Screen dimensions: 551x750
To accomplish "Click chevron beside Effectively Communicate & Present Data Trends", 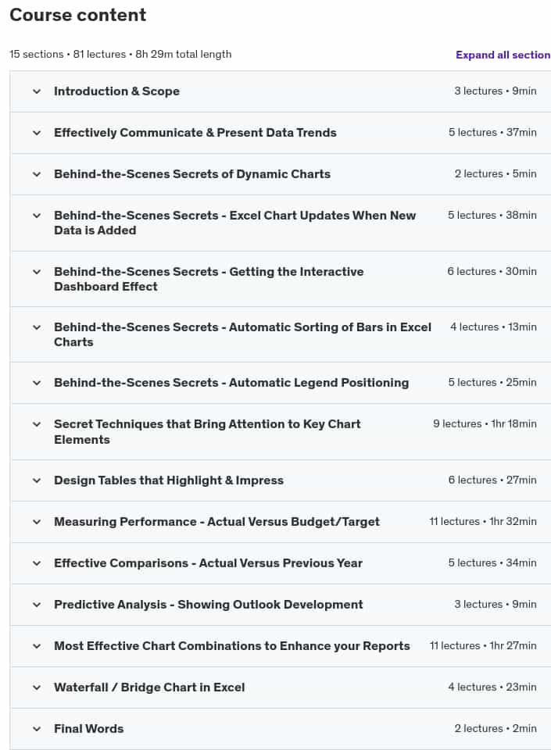I will coord(37,133).
